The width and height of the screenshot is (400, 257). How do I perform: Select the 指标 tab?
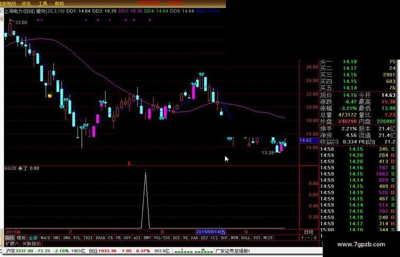click(10, 237)
